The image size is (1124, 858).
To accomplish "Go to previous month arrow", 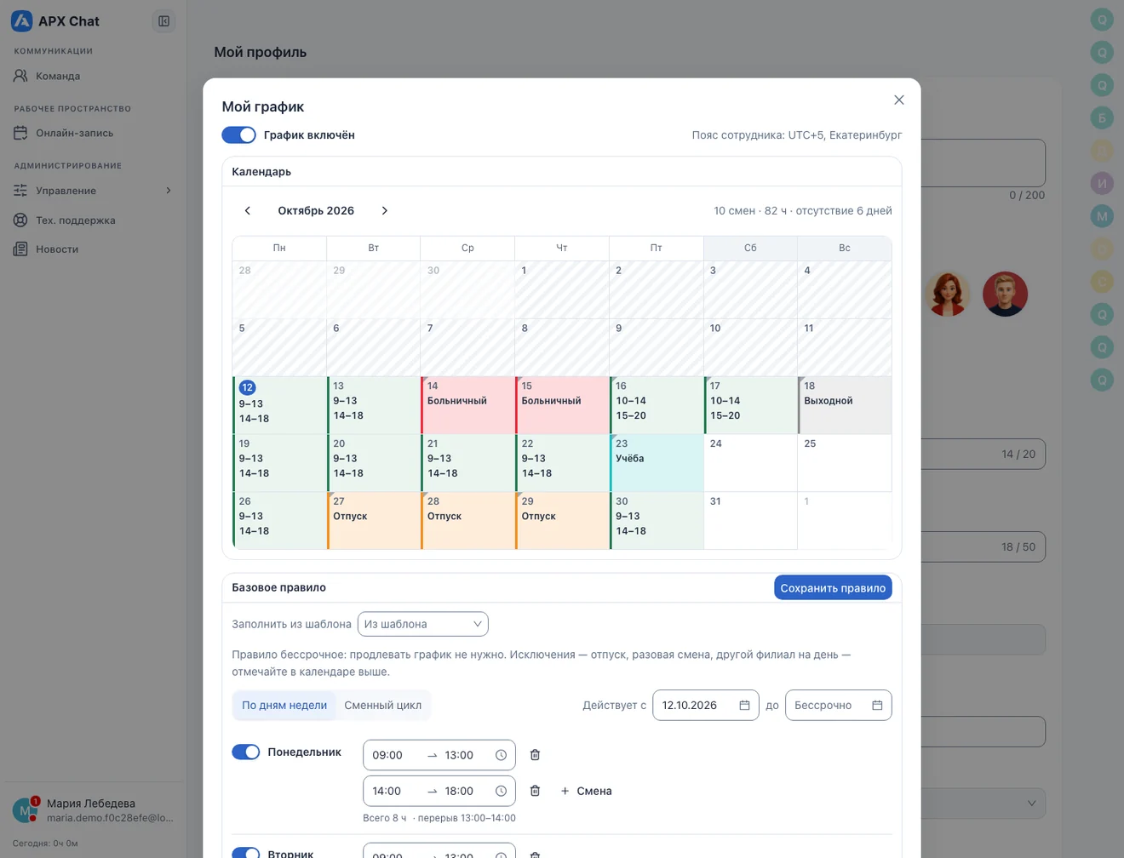I will tap(248, 210).
